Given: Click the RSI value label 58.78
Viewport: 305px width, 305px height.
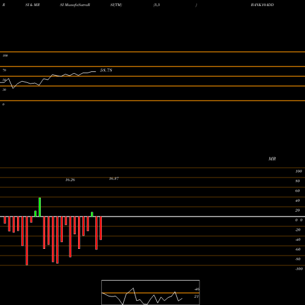Looking at the screenshot, I should pyautogui.click(x=106, y=70).
